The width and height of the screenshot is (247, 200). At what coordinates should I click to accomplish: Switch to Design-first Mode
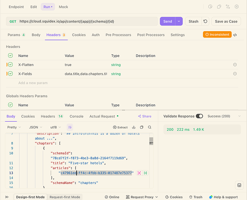pos(30,197)
